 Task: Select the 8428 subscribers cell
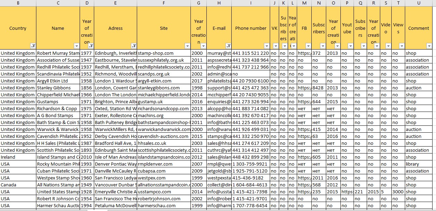point(319,88)
